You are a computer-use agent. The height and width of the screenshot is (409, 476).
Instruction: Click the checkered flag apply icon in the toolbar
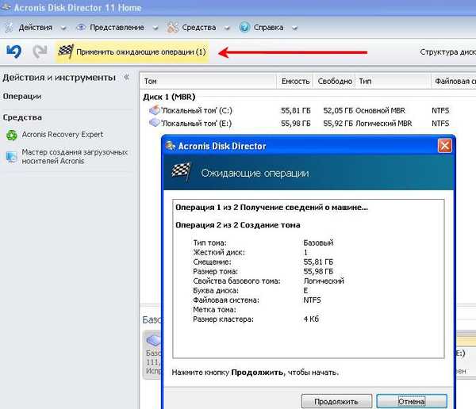pyautogui.click(x=66, y=52)
